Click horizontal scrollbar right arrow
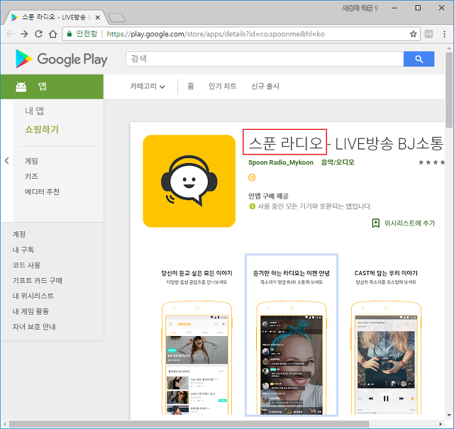 click(441, 424)
